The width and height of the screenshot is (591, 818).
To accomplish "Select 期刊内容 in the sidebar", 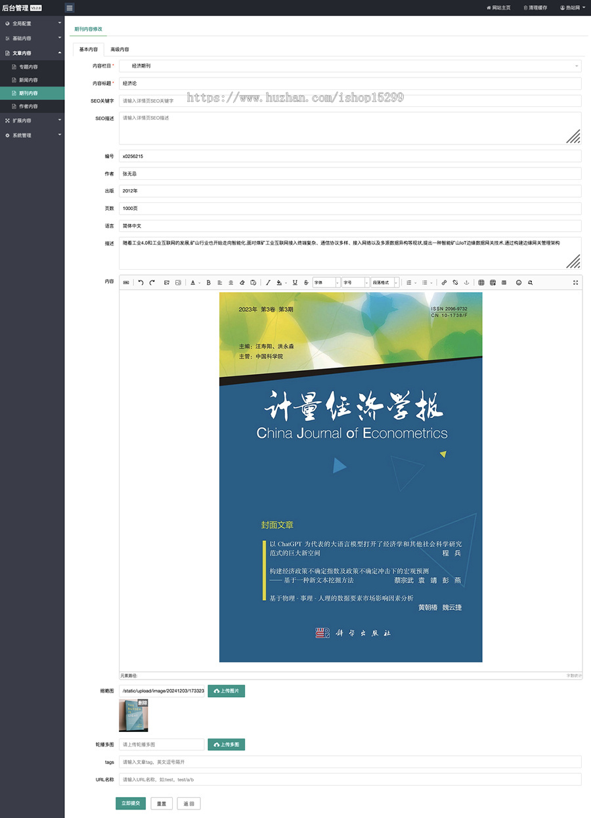I will click(32, 93).
